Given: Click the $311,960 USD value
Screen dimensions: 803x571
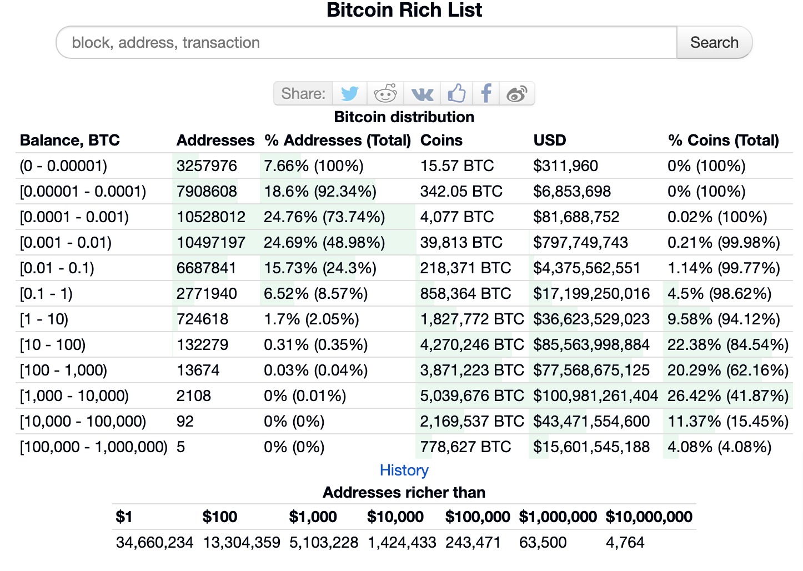Looking at the screenshot, I should [566, 166].
